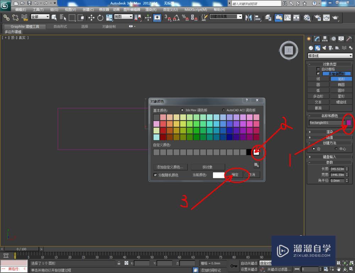Viewport: 355px width, 273px height.
Task: Click 确定 to confirm object color
Action: pos(235,175)
